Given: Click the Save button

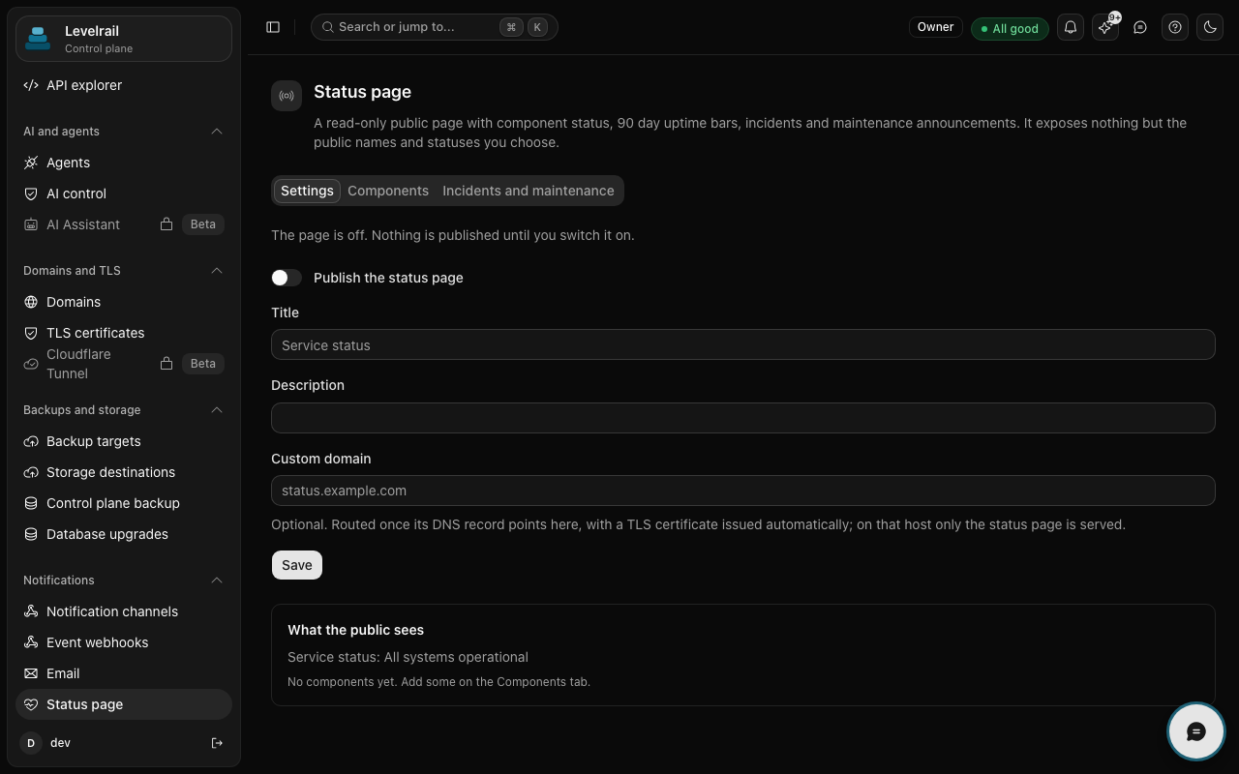Looking at the screenshot, I should pos(297,565).
